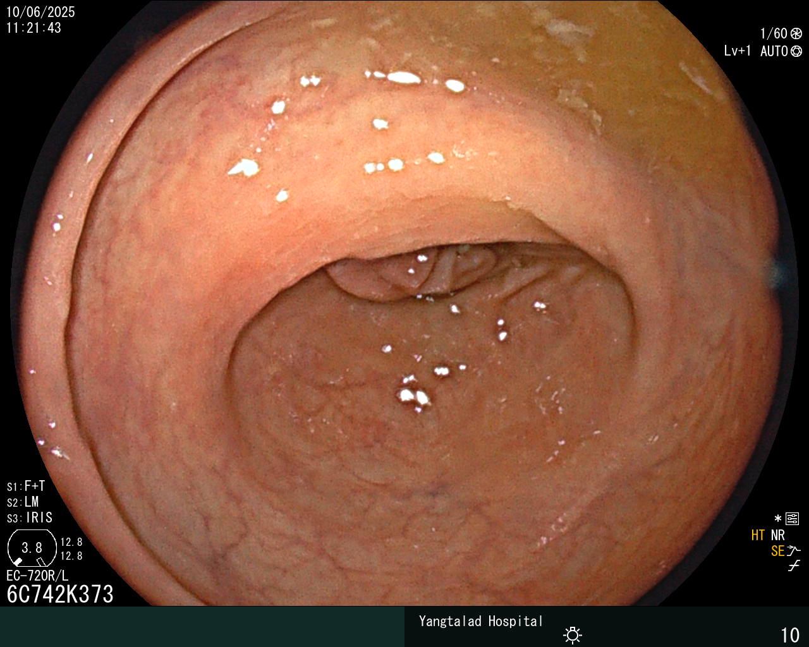
Task: Click the AUTO iris mode label
Action: coord(774,51)
